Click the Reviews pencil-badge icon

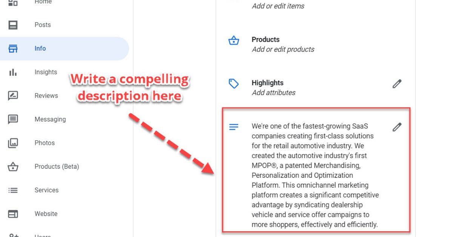click(13, 95)
